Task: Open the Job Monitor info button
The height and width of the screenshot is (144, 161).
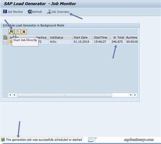Action: (13, 12)
